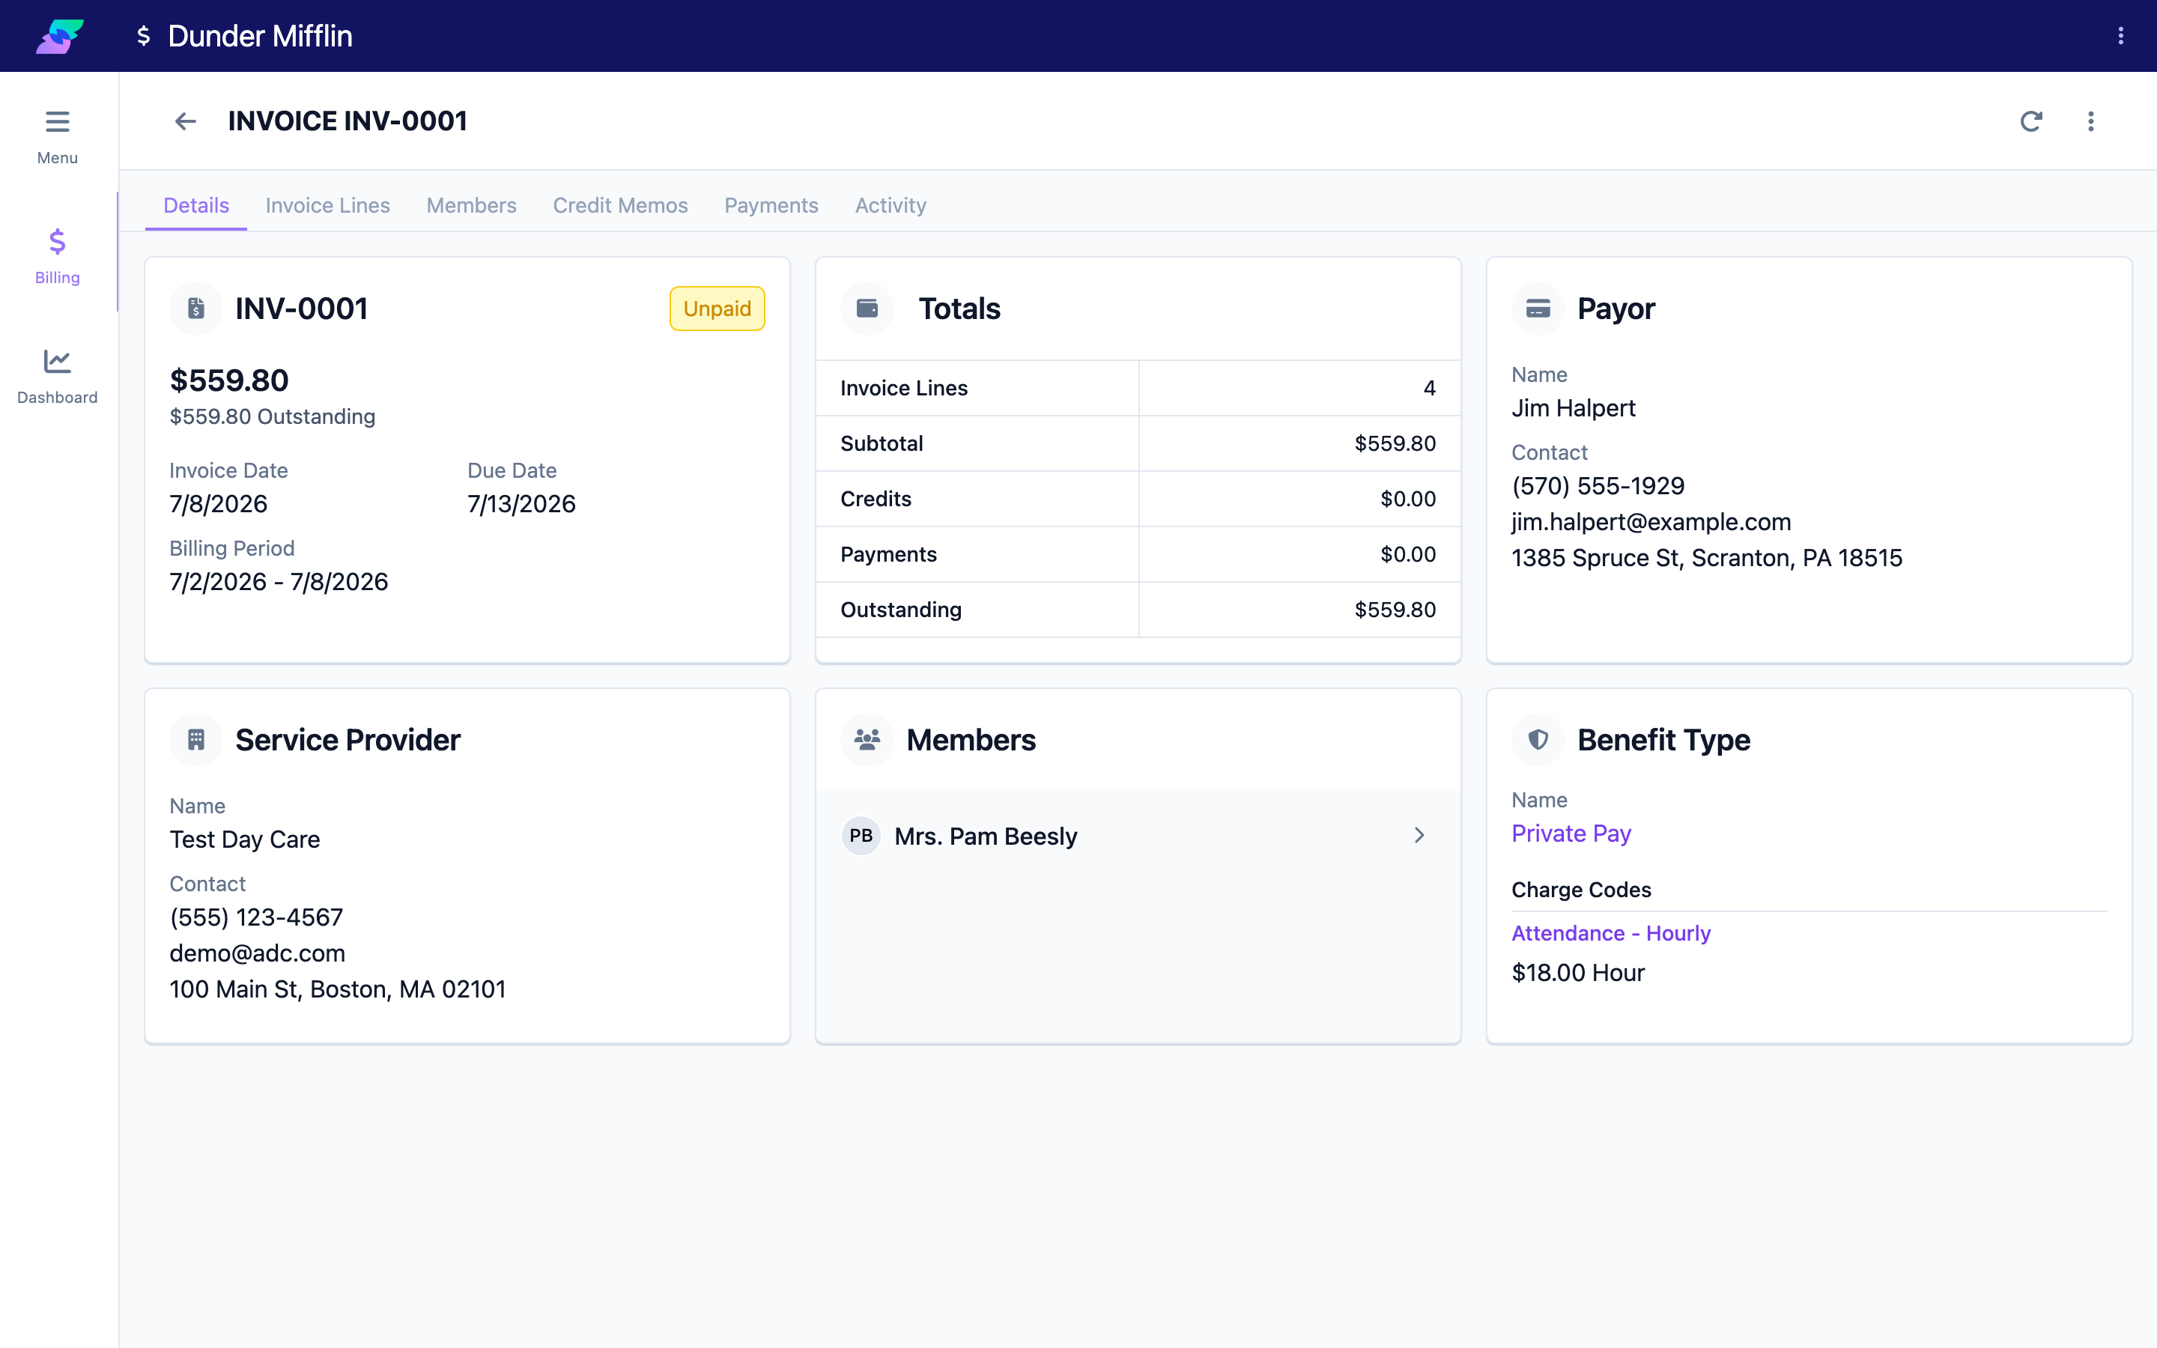Click the demo@adc.com provider email

(258, 953)
